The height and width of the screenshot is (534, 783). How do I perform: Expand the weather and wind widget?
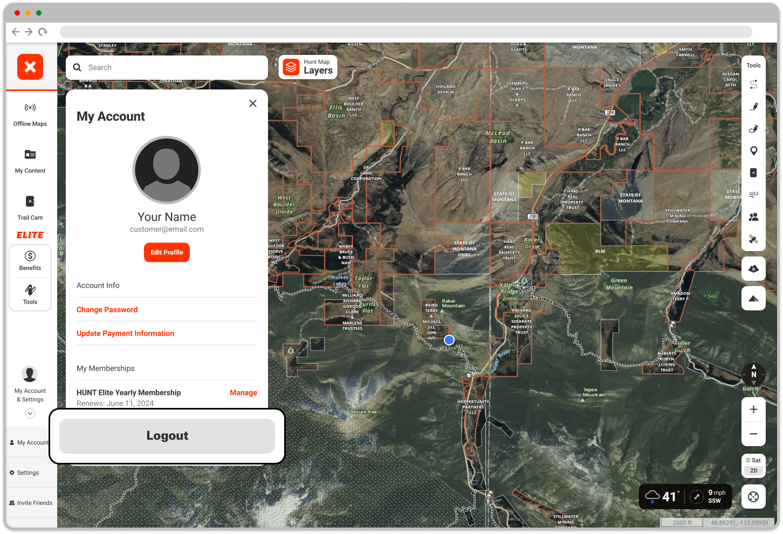685,496
